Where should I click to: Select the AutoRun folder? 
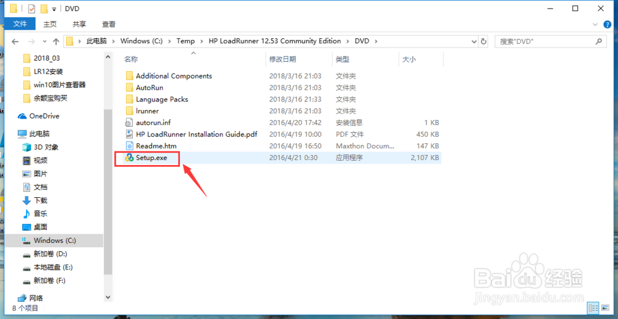[x=150, y=88]
